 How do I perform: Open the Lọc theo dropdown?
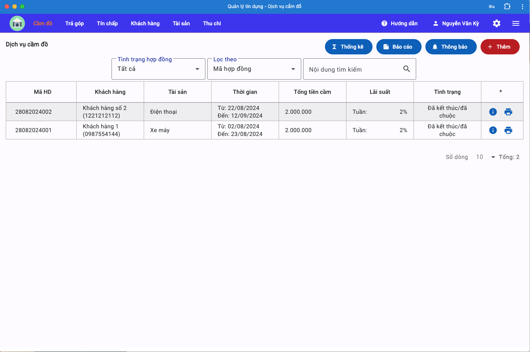pyautogui.click(x=254, y=69)
